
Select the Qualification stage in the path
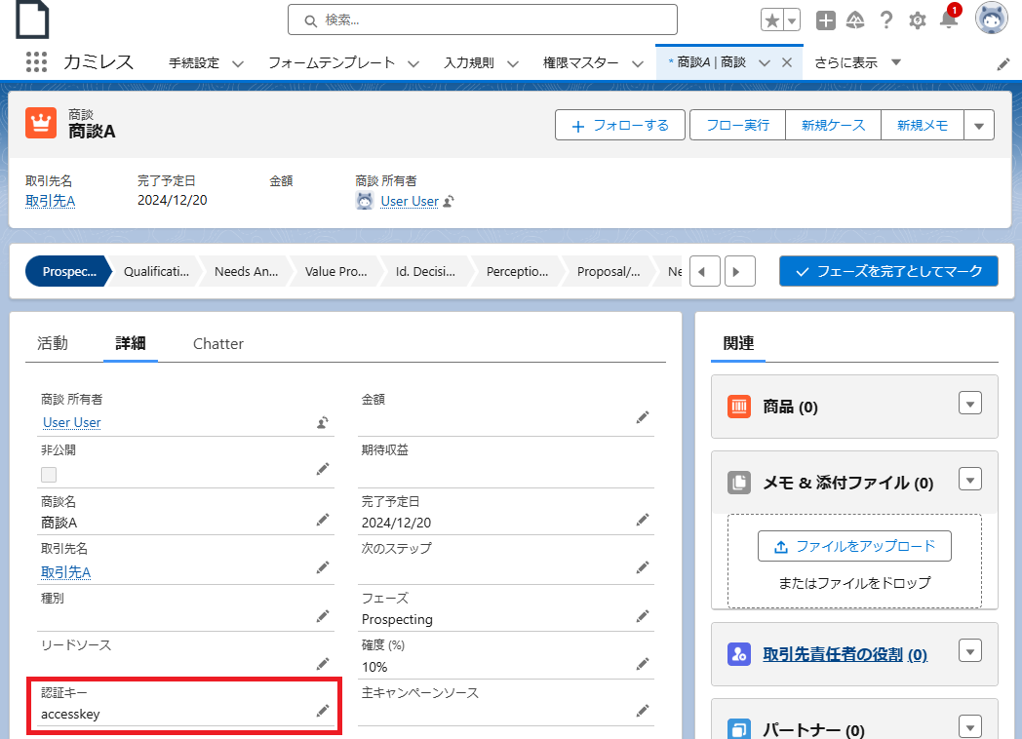coord(156,272)
